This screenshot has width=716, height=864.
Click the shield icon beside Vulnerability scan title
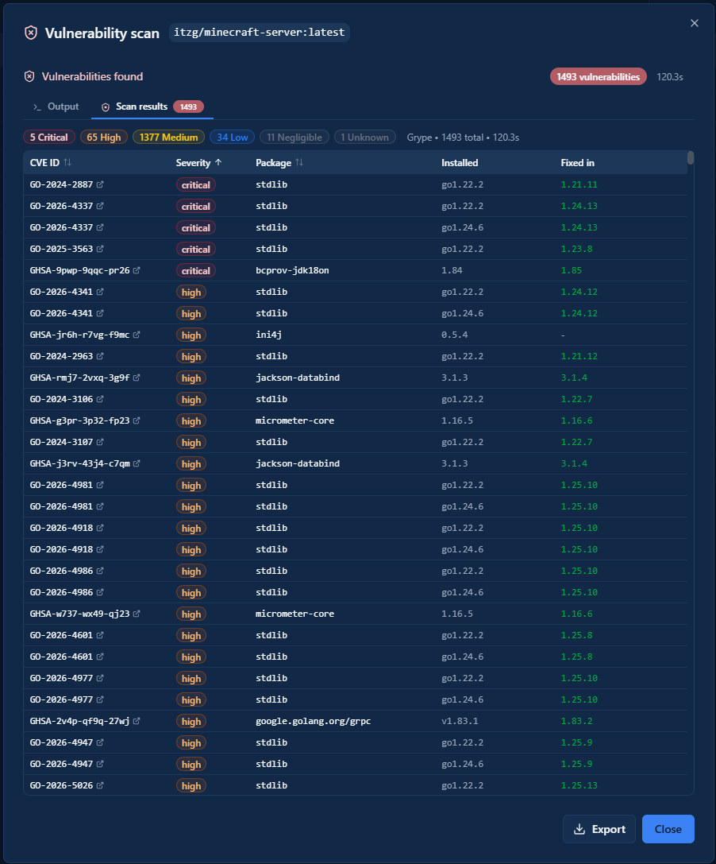tap(31, 33)
